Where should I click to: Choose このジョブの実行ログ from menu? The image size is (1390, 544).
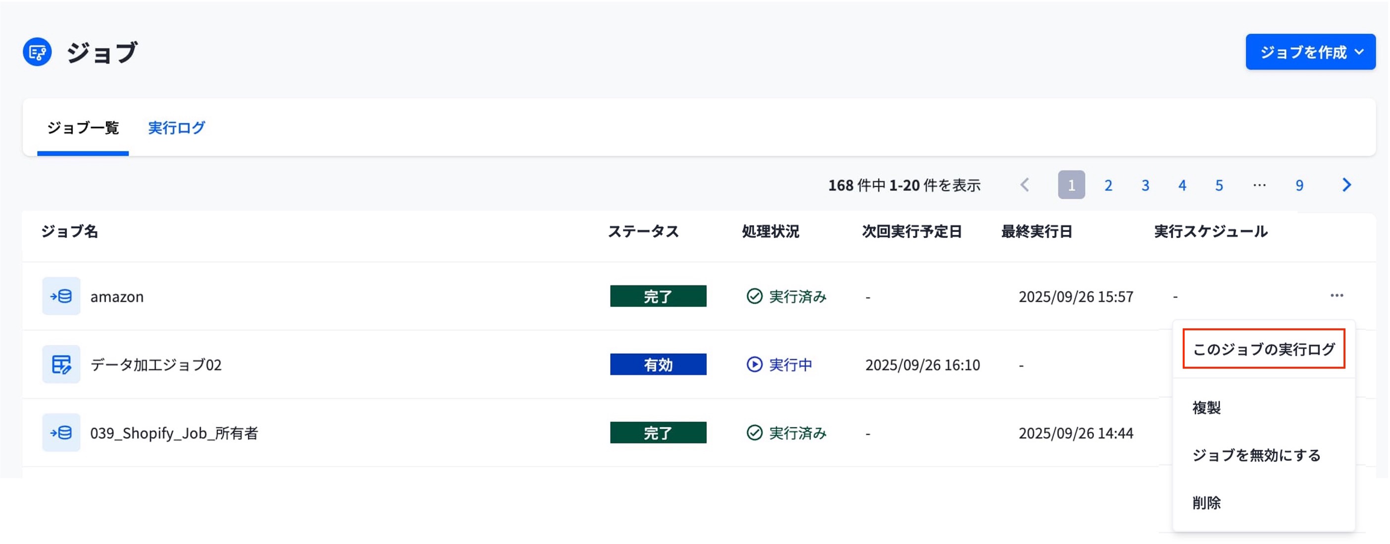(x=1264, y=349)
